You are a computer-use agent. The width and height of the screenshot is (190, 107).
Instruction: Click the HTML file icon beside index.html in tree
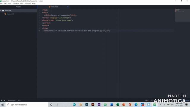pyautogui.click(x=5, y=14)
